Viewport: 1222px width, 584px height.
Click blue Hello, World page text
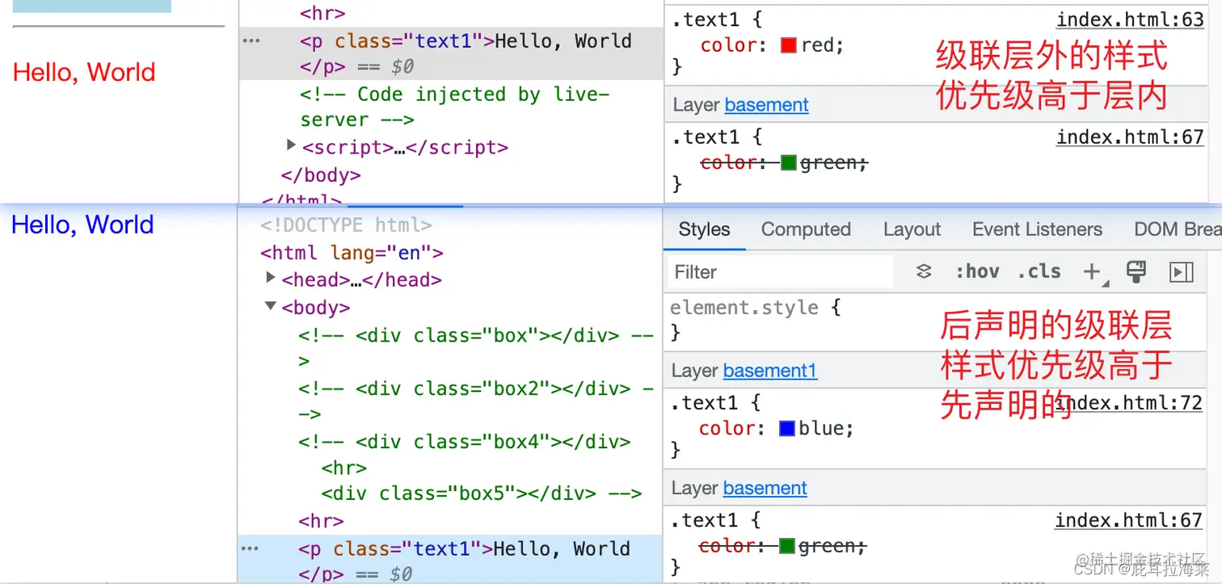pyautogui.click(x=82, y=224)
